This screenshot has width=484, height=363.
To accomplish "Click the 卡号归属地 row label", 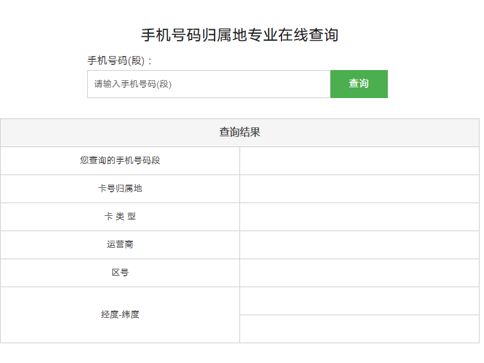I will click(x=120, y=189).
